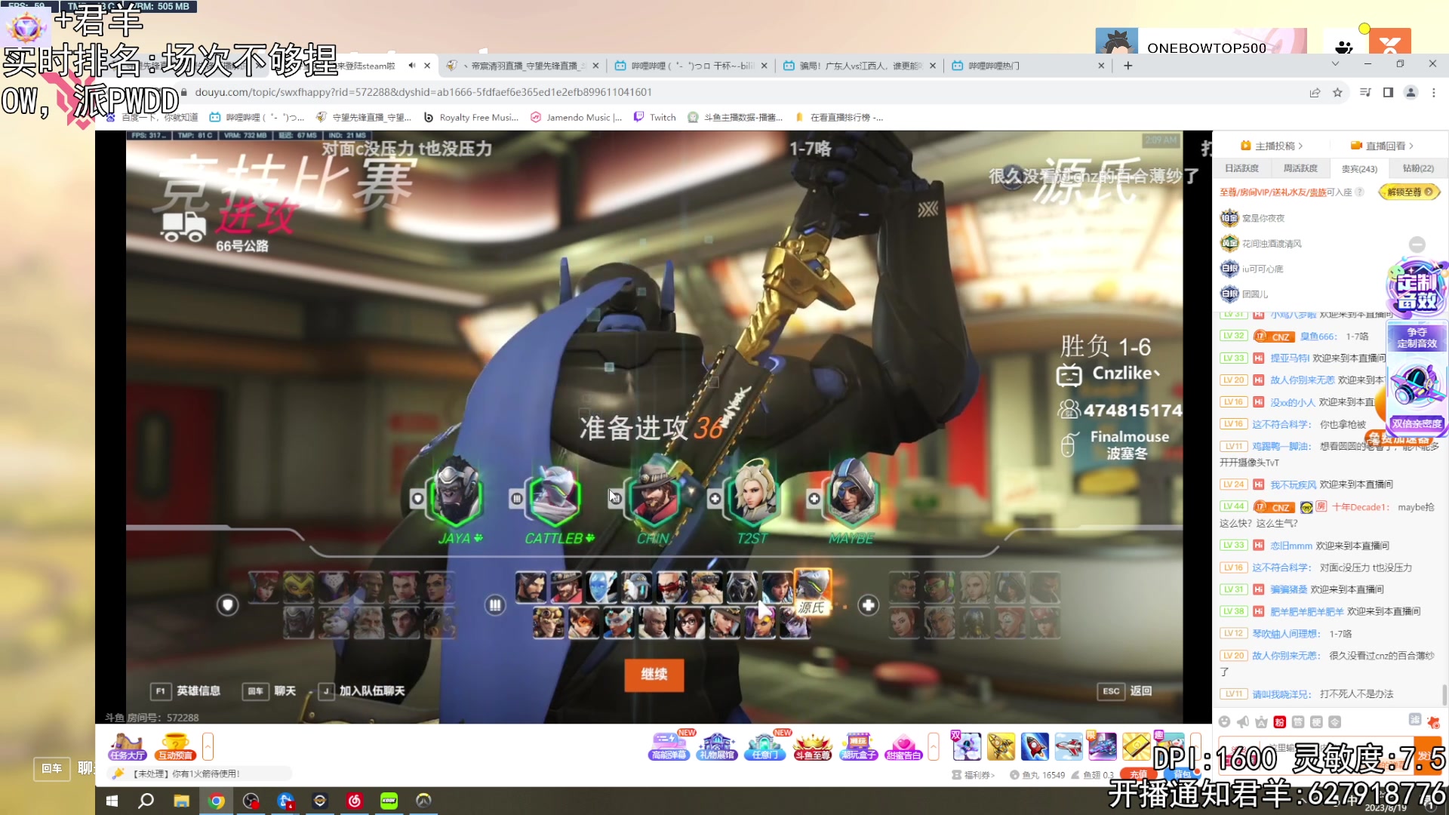
Task: Bookmark this page with the star icon
Action: tap(1337, 92)
